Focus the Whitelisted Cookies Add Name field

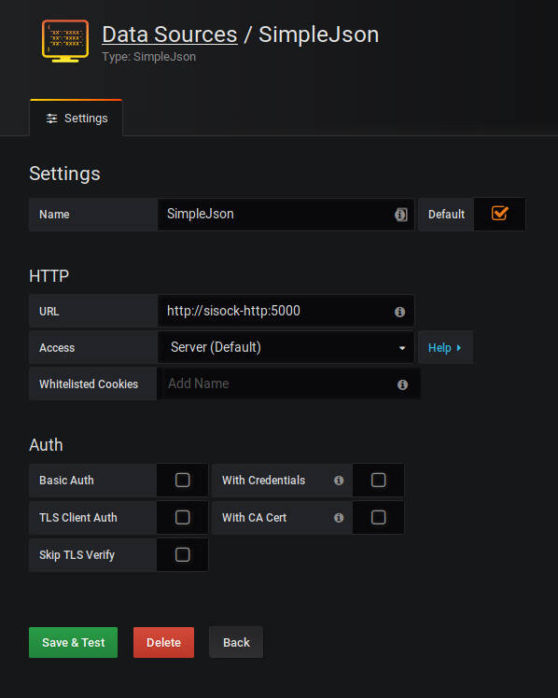(x=288, y=384)
